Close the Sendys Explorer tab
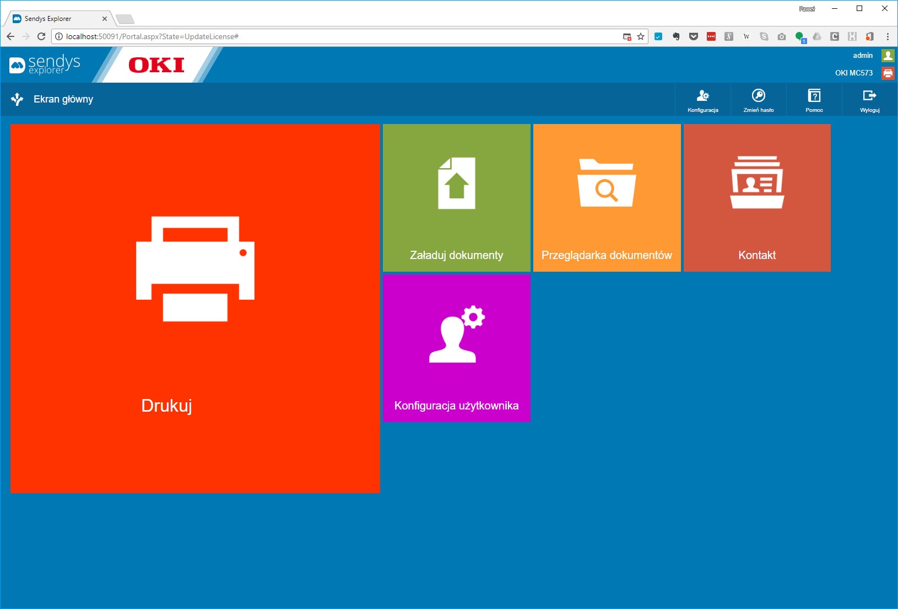898x609 pixels. [105, 19]
